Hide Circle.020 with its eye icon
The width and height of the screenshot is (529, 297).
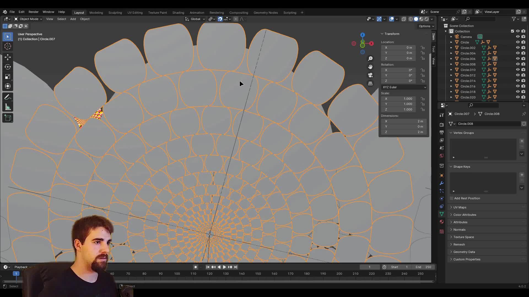pyautogui.click(x=518, y=97)
